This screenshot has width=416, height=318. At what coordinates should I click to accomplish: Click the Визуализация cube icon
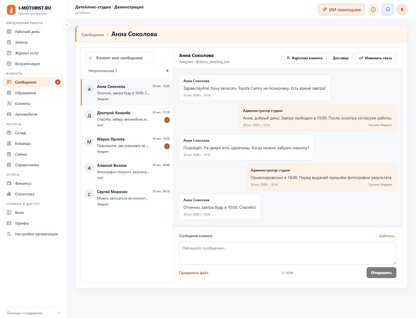(x=9, y=64)
